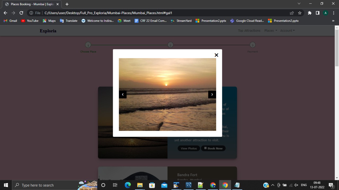Show the previous photo in gallery
Image resolution: width=339 pixels, height=190 pixels.
(123, 94)
